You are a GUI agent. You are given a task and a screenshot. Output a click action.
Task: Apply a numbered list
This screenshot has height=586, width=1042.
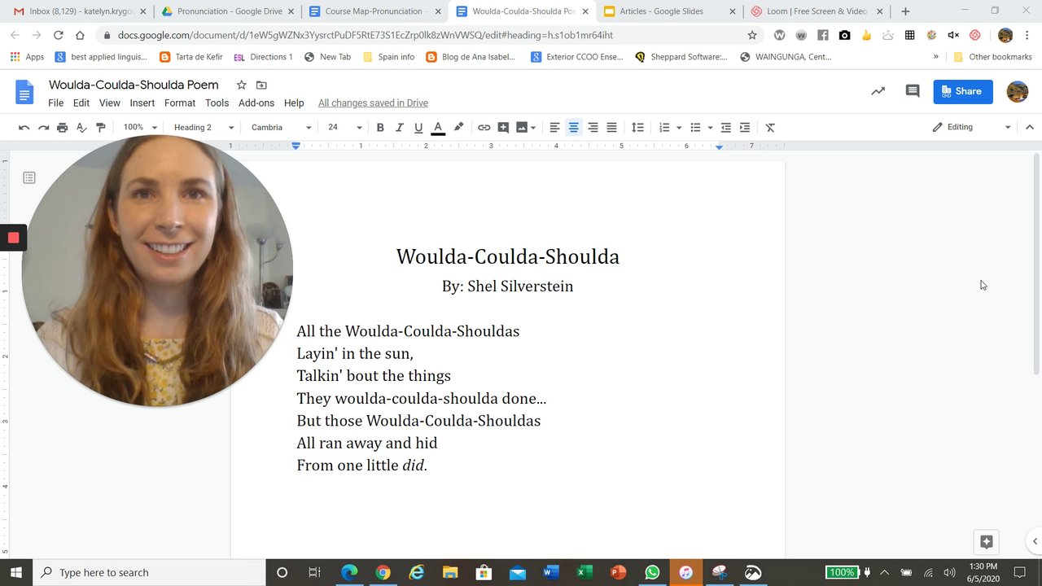664,127
